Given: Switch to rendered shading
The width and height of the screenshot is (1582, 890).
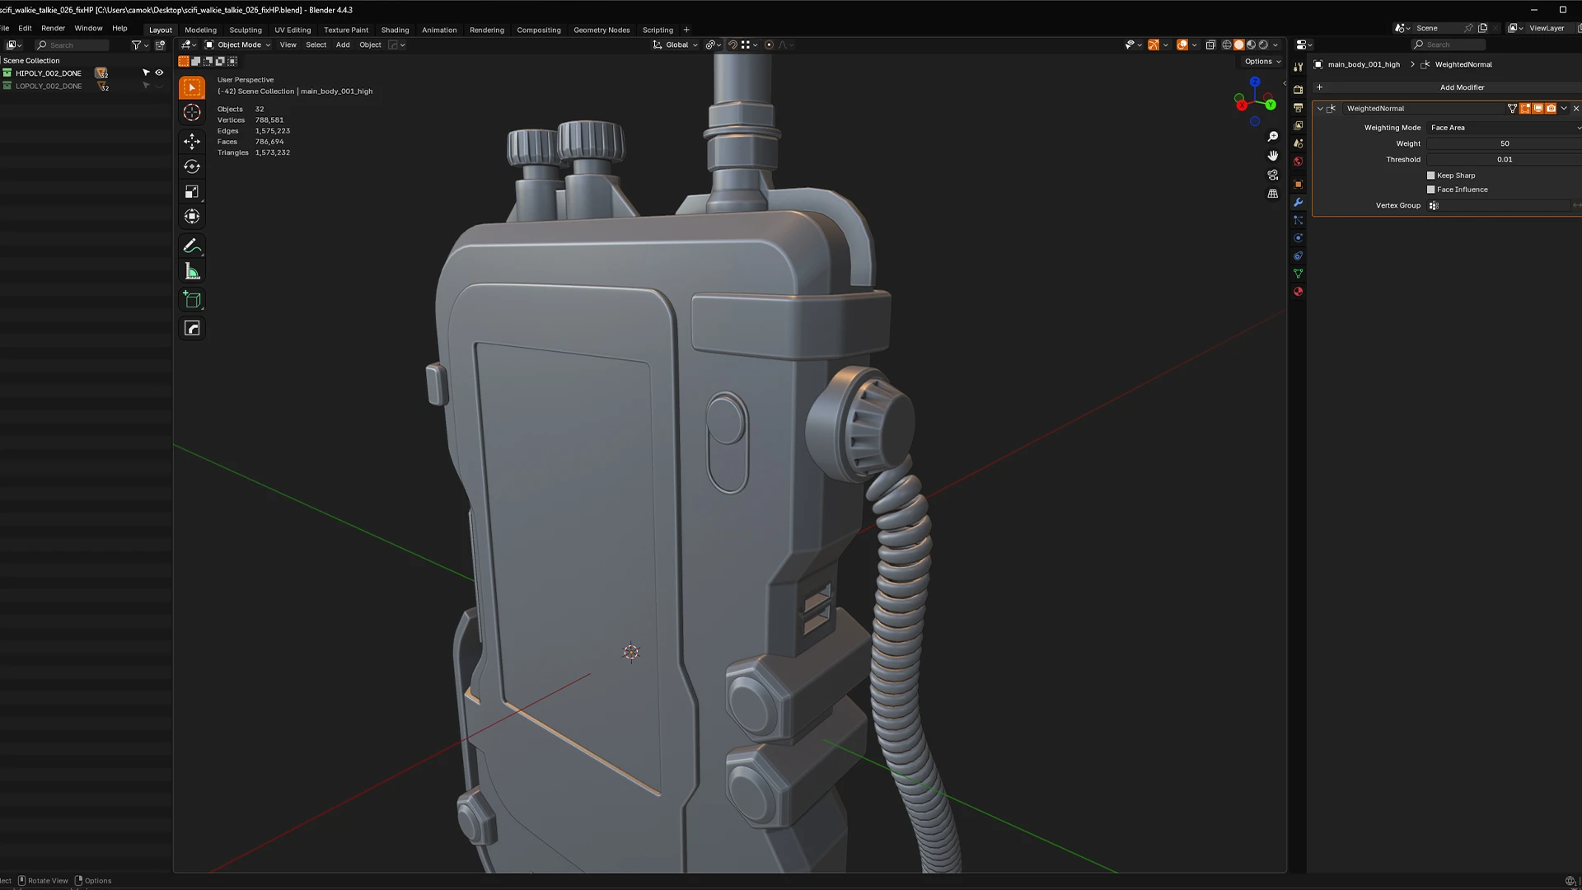Looking at the screenshot, I should click(1263, 44).
